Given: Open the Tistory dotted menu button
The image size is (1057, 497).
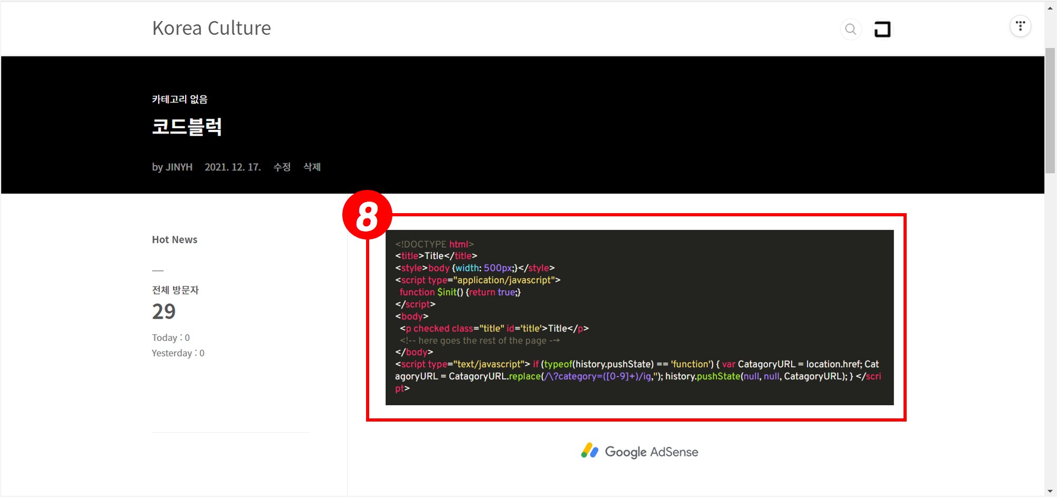Looking at the screenshot, I should click(1020, 26).
